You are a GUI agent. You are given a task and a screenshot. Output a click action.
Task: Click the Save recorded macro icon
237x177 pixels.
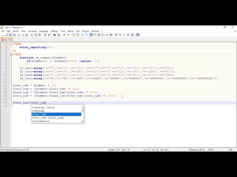(x=132, y=35)
